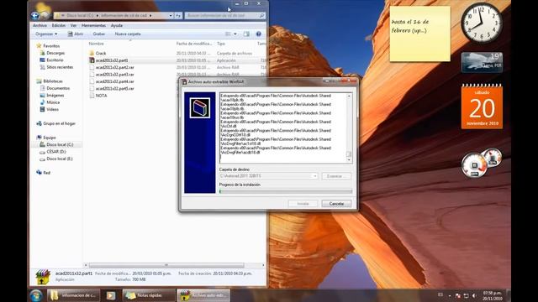Click the Abrir toolbar button
This screenshot has width=538, height=302.
75,34
